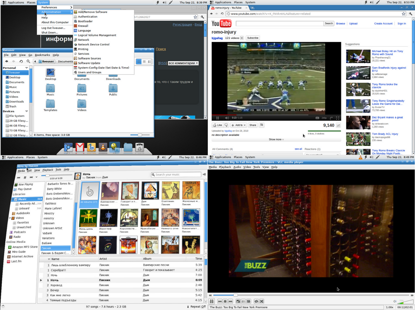The height and width of the screenshot is (310, 415).
Task: Open the 240p video quality selector
Action: [324, 118]
